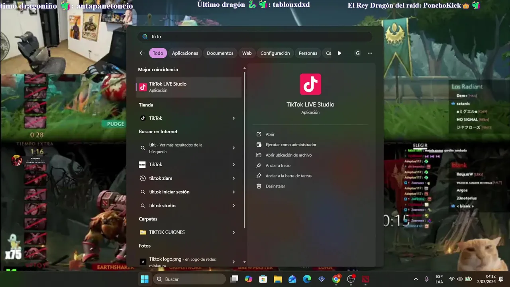Click the history icon next to tiktok ziam
Viewport: 510px width, 287px height.
(x=143, y=178)
